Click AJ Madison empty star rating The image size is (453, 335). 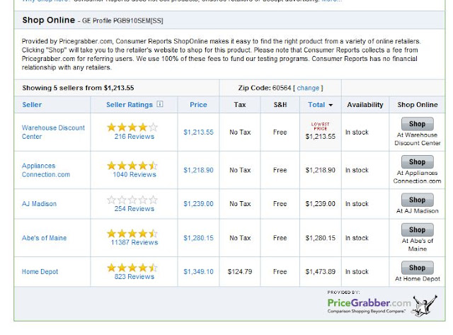132,200
